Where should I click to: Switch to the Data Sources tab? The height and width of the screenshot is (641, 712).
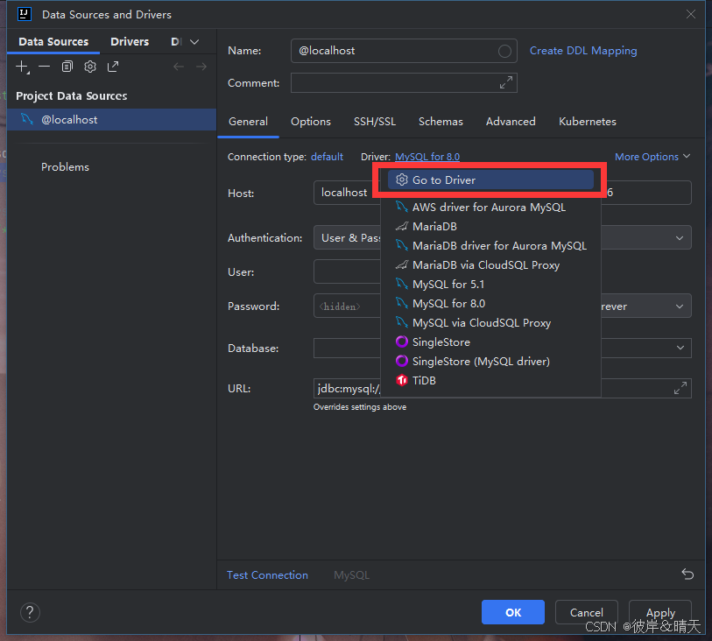[x=53, y=42]
